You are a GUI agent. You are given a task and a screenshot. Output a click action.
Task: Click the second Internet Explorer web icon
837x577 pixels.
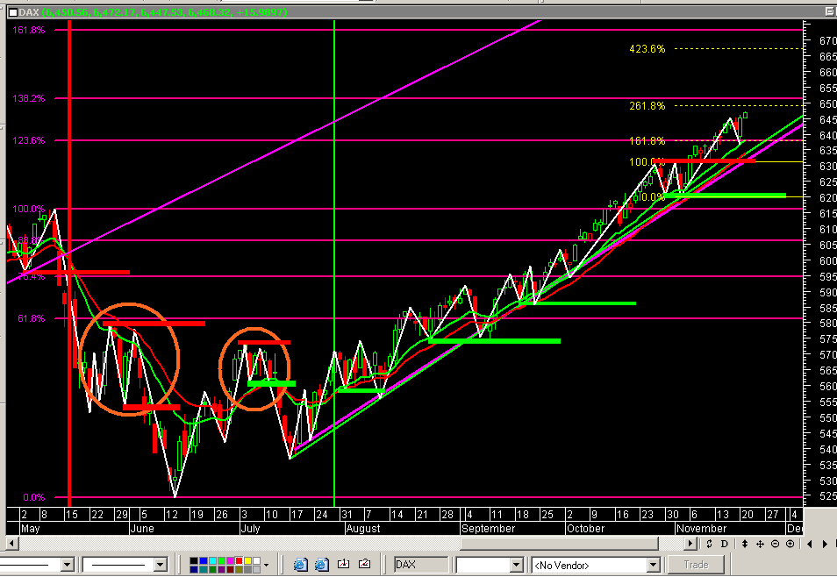coord(323,563)
